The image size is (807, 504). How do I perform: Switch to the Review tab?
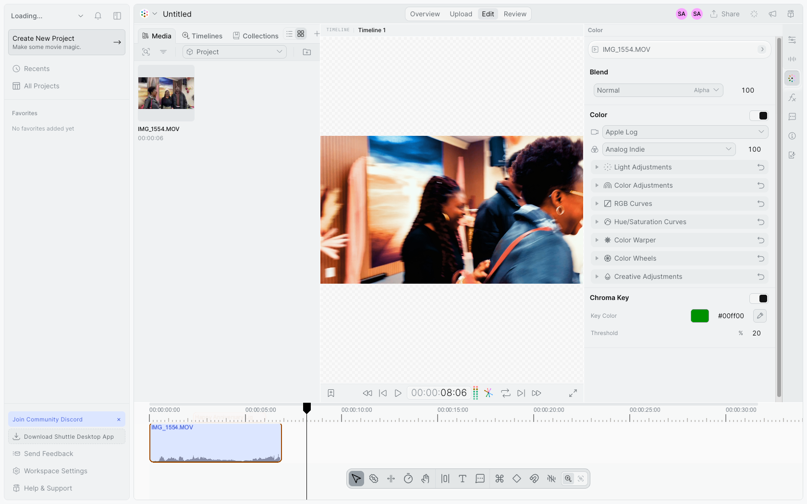pyautogui.click(x=515, y=14)
